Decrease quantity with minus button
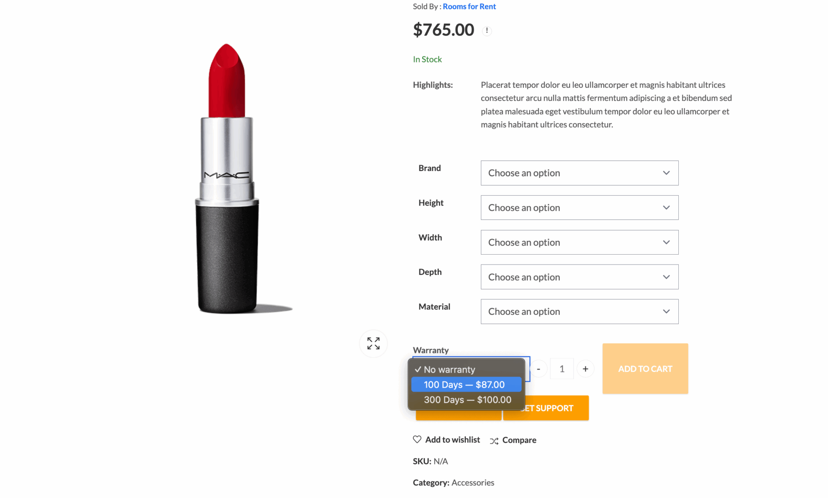 pyautogui.click(x=539, y=369)
